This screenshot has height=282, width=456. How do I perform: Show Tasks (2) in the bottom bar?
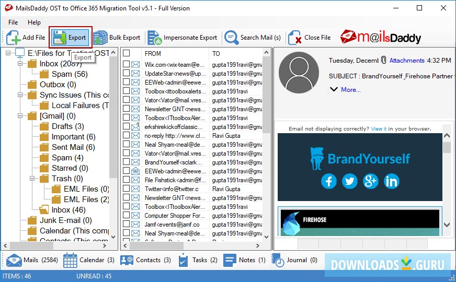coord(198,260)
